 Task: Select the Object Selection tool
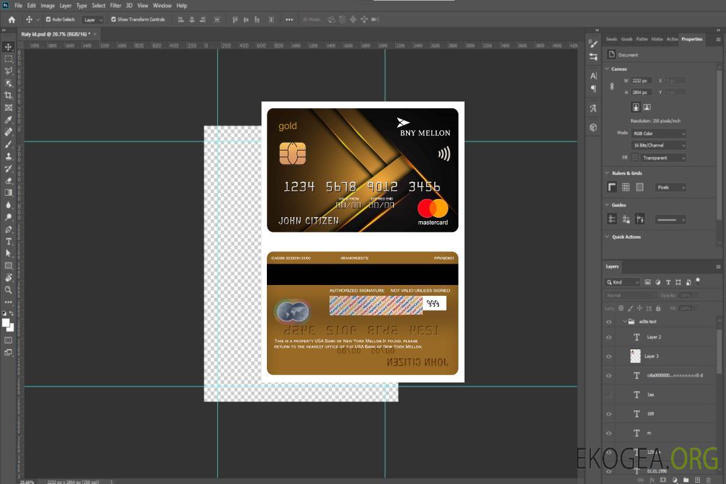pyautogui.click(x=8, y=83)
